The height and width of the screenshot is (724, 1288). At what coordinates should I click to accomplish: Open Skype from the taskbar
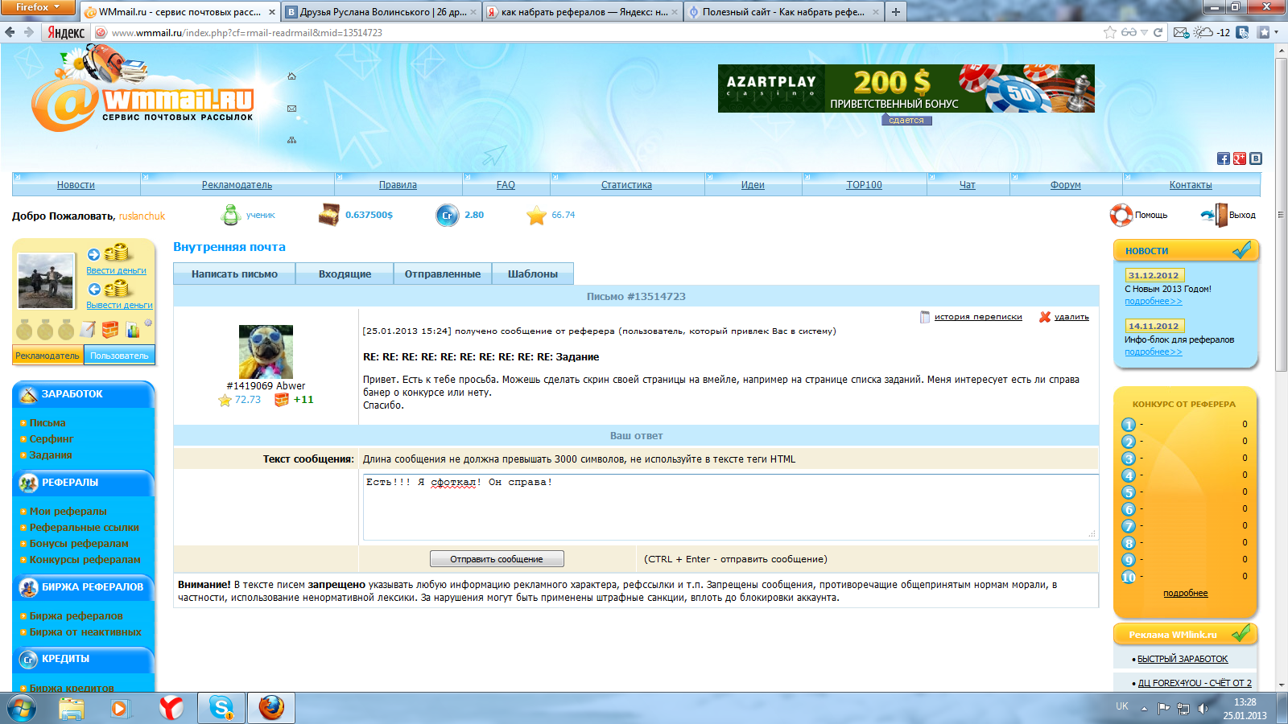(221, 708)
